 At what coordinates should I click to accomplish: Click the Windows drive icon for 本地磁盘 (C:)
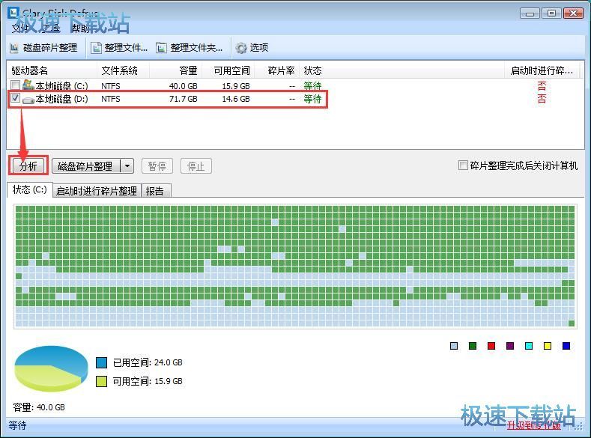28,85
